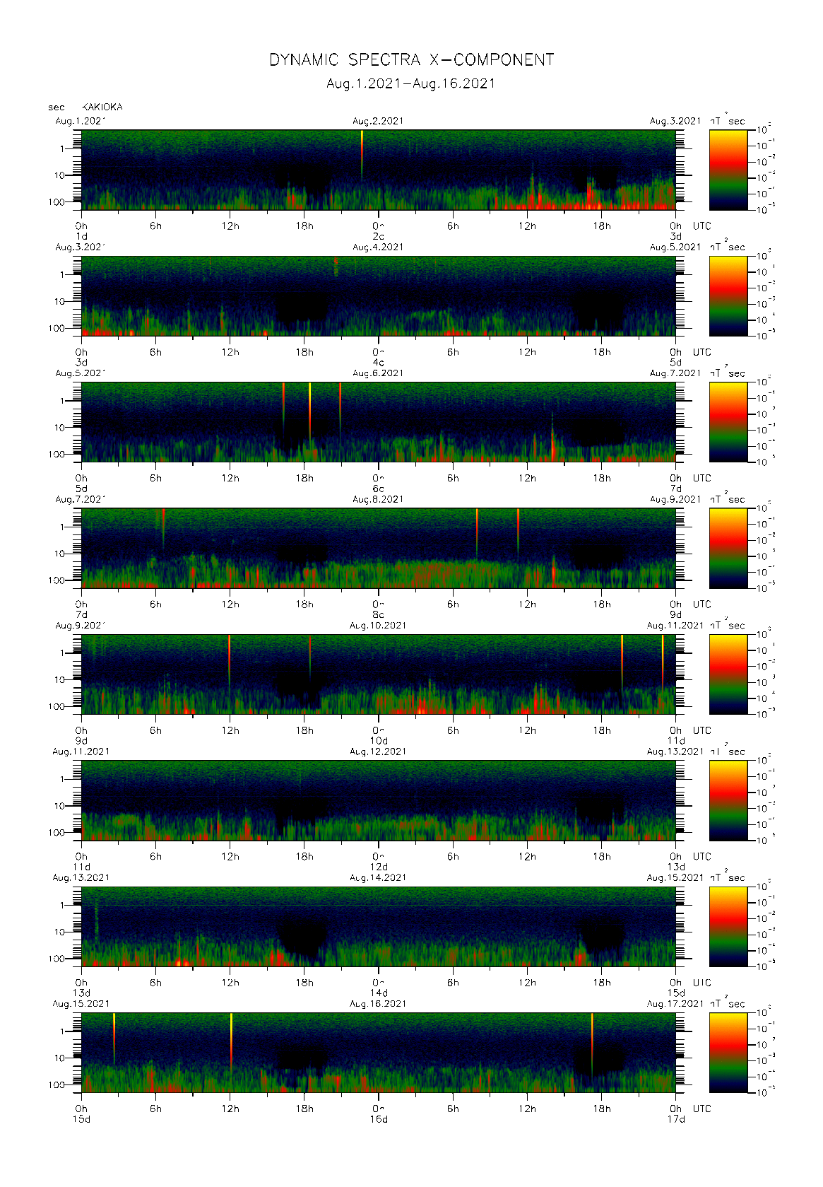Click the "UTC" label beside the first panel's axis

coord(701,226)
